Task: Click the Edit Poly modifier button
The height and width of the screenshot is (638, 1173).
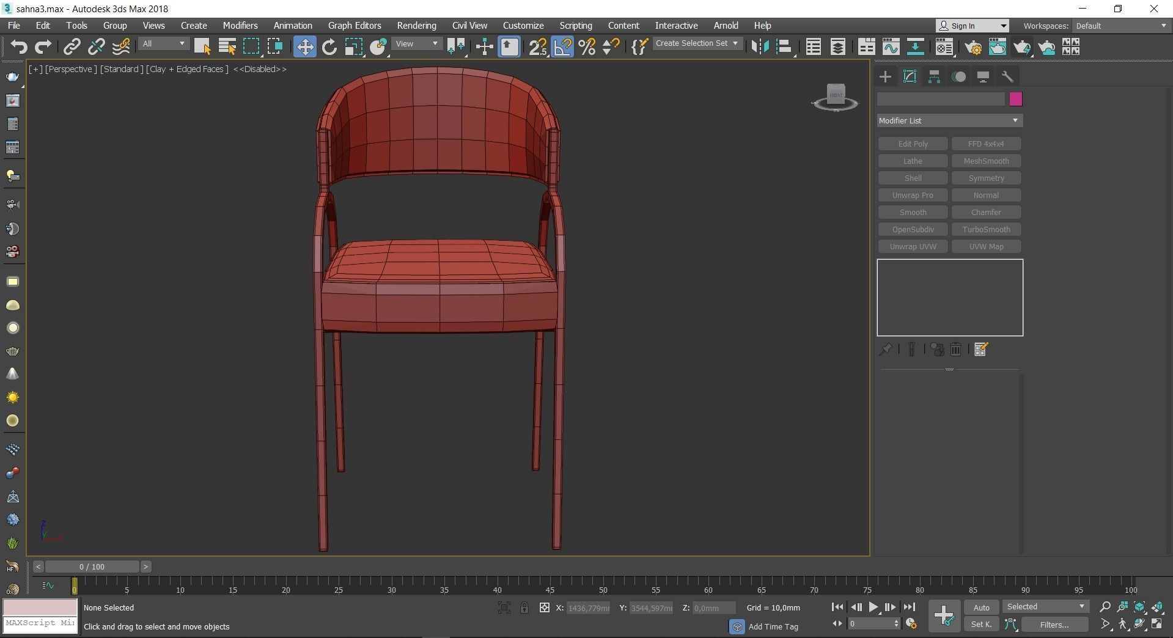Action: tap(913, 144)
